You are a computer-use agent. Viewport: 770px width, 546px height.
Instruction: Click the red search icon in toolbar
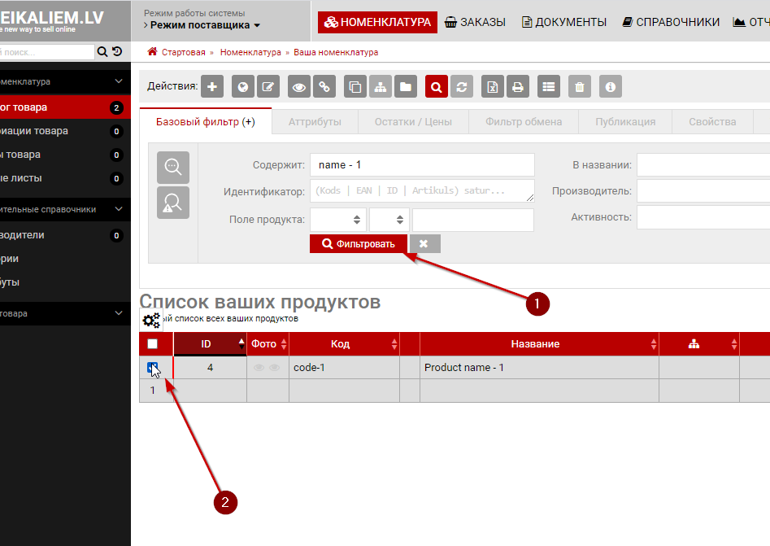pos(437,86)
